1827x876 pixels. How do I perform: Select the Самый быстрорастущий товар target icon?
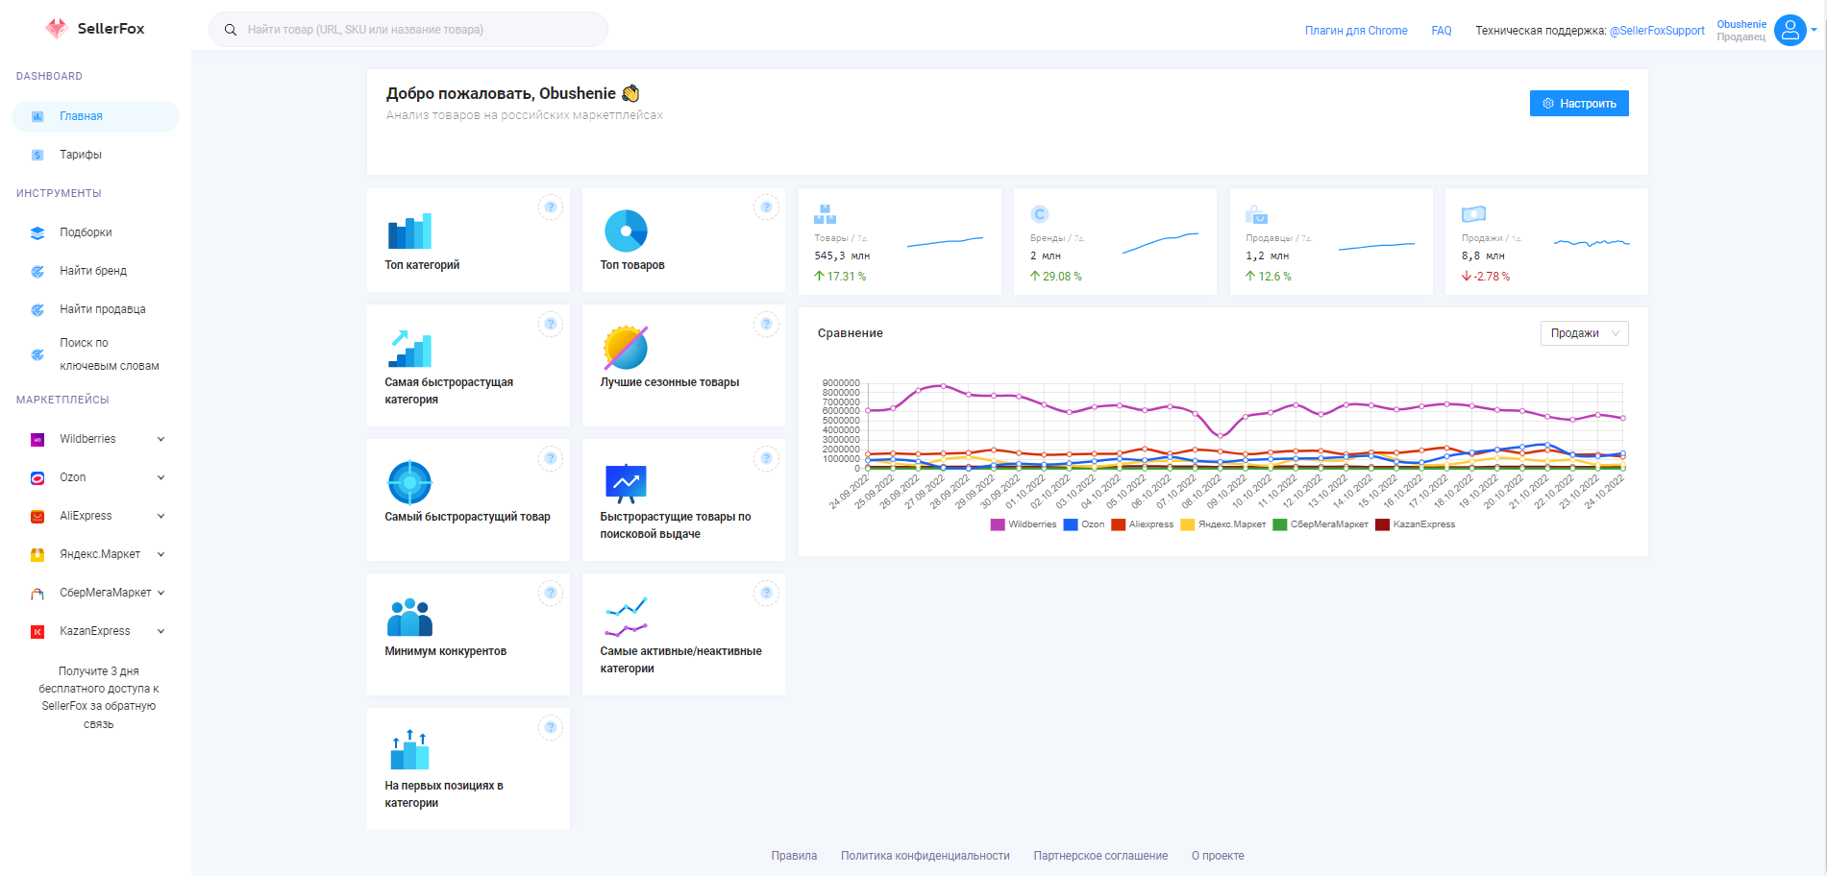[409, 482]
